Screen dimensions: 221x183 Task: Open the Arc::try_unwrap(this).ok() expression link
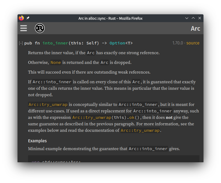[106, 118]
